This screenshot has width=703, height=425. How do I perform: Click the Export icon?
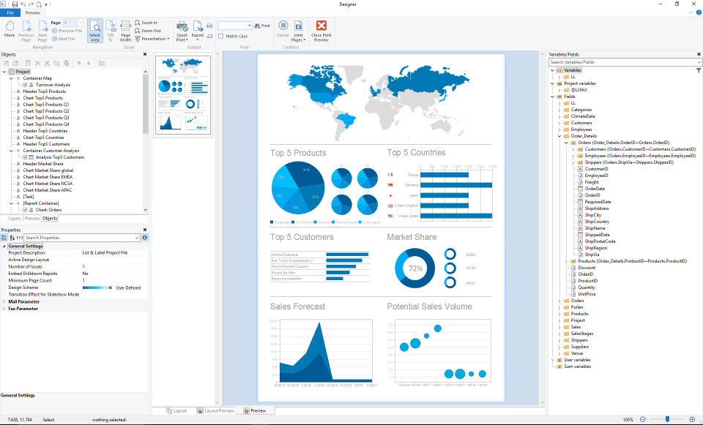pos(197,26)
